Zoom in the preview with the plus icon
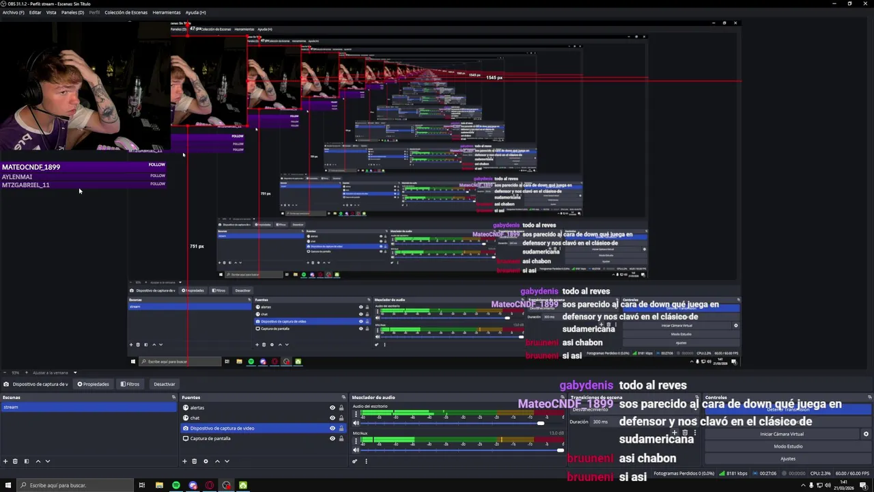This screenshot has width=874, height=492. (27, 372)
